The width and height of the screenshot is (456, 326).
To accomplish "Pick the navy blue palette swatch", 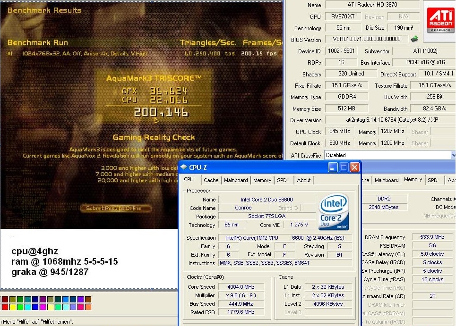I will tap(35, 299).
